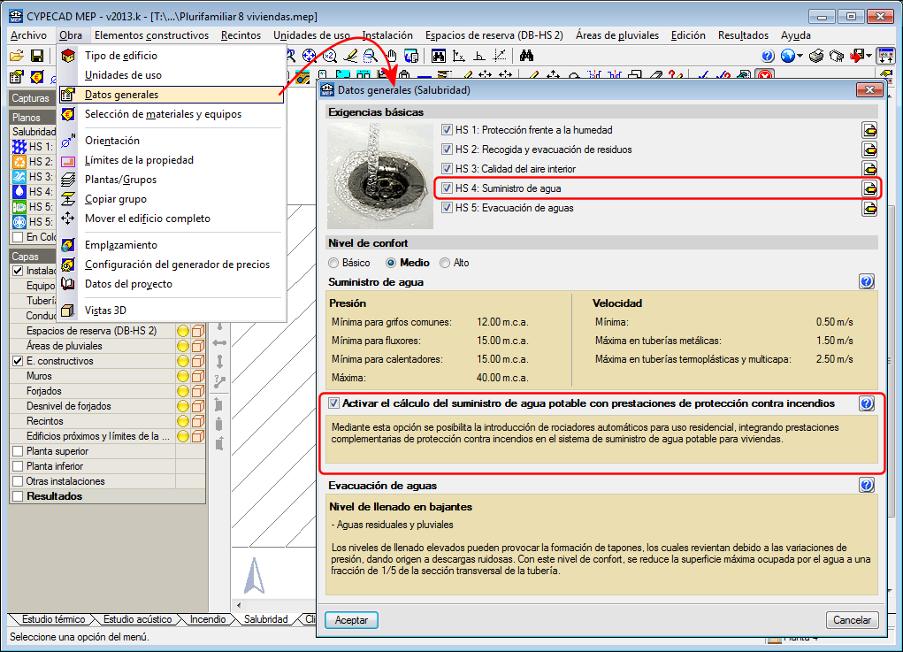Click the binoculars search icon in the toolbar
The height and width of the screenshot is (652, 903).
coord(526,56)
